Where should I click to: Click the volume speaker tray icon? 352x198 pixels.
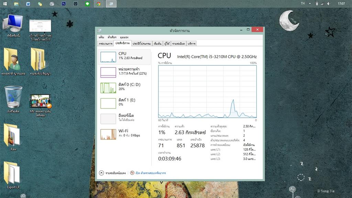(x=329, y=3)
